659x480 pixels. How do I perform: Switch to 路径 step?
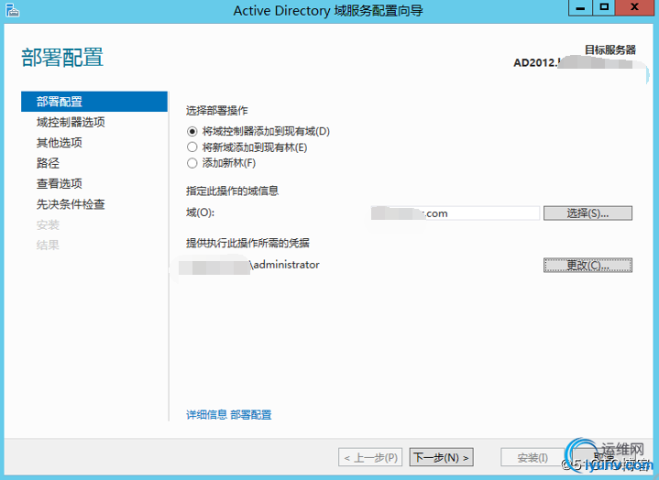coord(48,163)
